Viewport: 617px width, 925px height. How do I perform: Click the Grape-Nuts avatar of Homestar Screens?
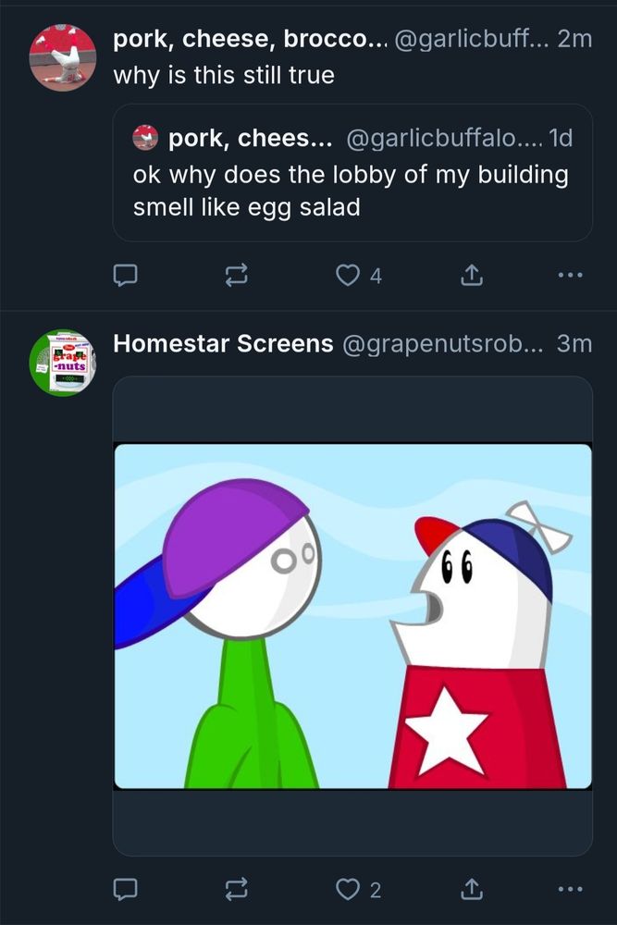63,362
